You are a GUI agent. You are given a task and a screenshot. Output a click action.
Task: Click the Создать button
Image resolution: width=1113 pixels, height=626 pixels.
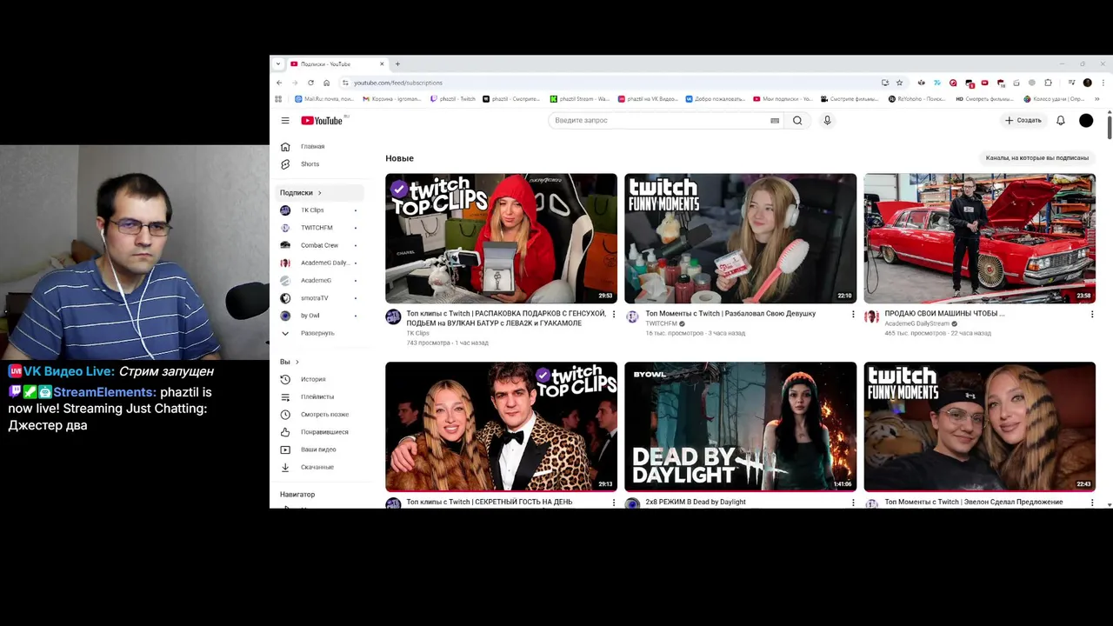pos(1023,121)
